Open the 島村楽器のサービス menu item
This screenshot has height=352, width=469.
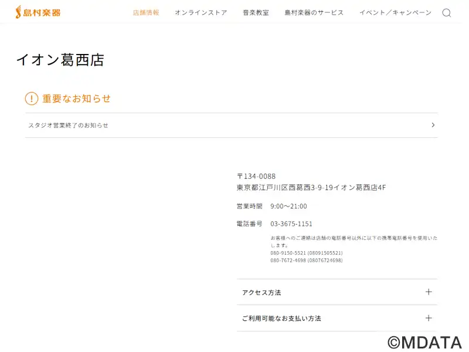pos(314,12)
